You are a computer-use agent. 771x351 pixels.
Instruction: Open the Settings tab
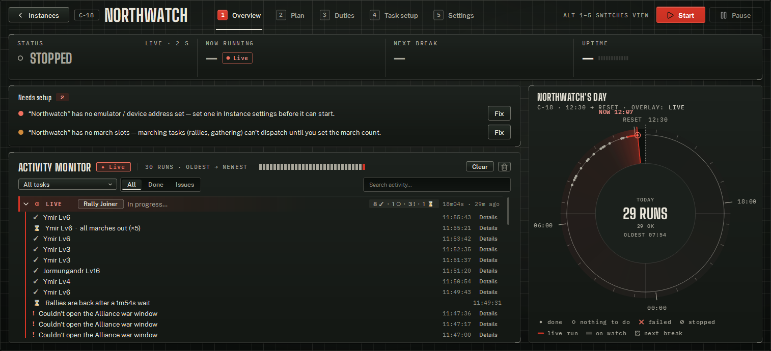(454, 15)
